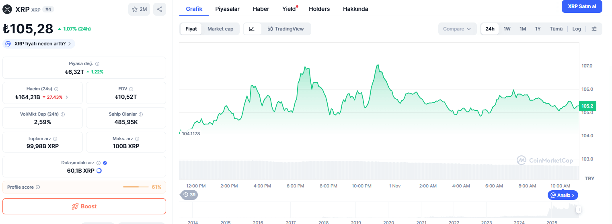Select the 1W time range
Image resolution: width=612 pixels, height=224 pixels.
point(507,29)
